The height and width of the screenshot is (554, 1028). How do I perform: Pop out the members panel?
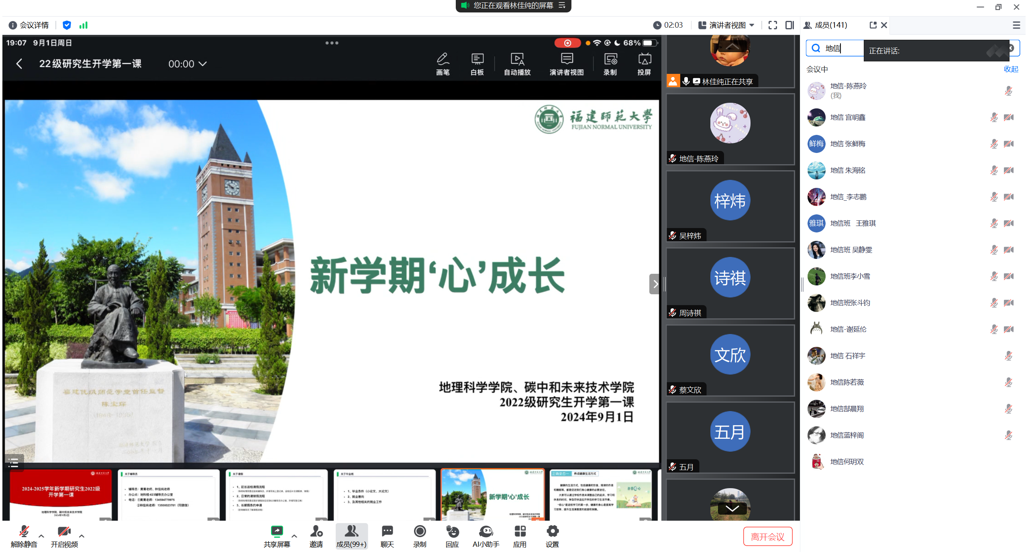click(x=873, y=25)
